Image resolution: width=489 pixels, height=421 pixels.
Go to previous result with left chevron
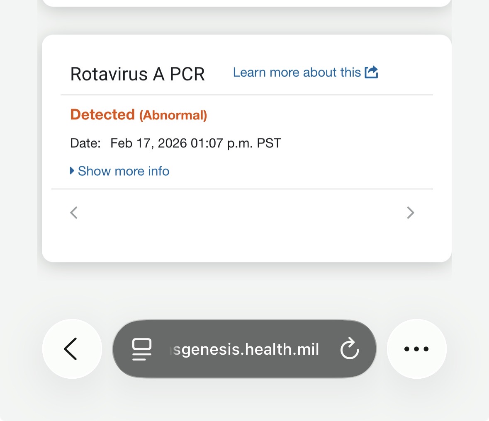pyautogui.click(x=74, y=213)
